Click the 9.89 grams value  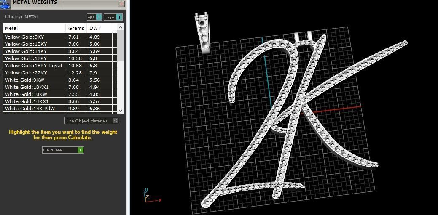point(73,109)
